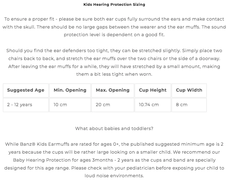Viewport: 227px width, 183px height.
Task: Click the Kids Hearing Protection Sizing heading
Action: pos(114,4)
